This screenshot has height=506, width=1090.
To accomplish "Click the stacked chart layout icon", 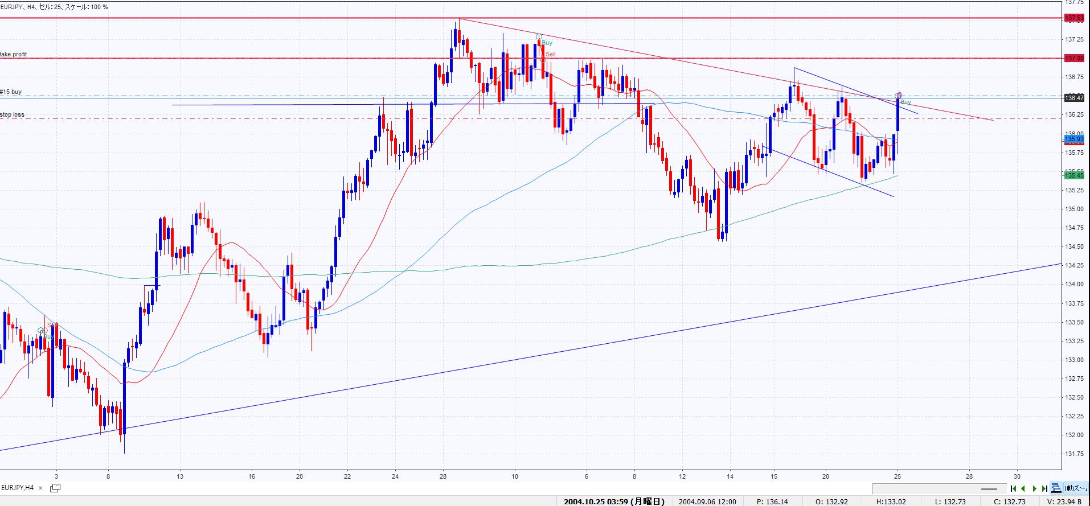I will (1056, 488).
